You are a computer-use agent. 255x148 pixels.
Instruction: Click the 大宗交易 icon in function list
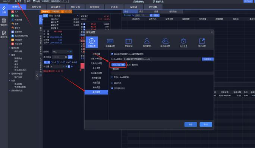(x=13, y=44)
